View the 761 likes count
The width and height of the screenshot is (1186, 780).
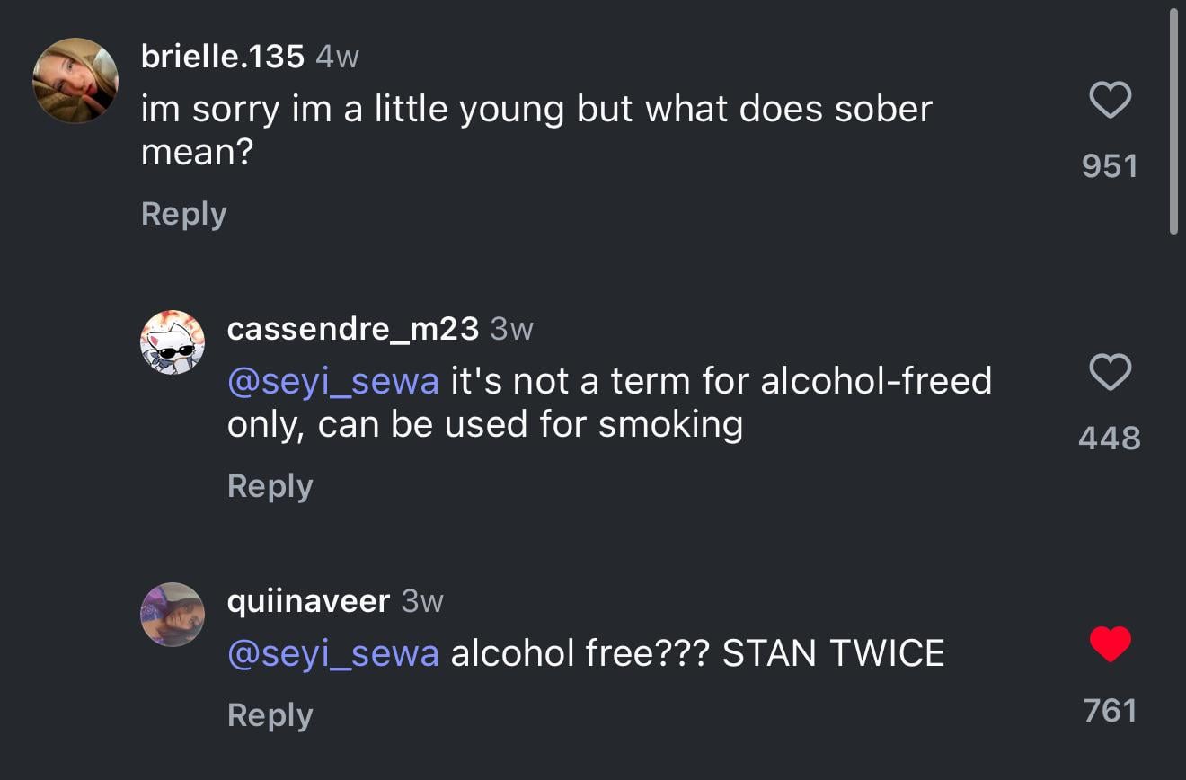coord(1110,711)
